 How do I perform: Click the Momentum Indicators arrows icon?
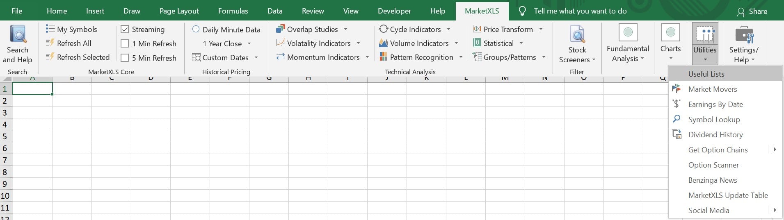[x=281, y=57]
